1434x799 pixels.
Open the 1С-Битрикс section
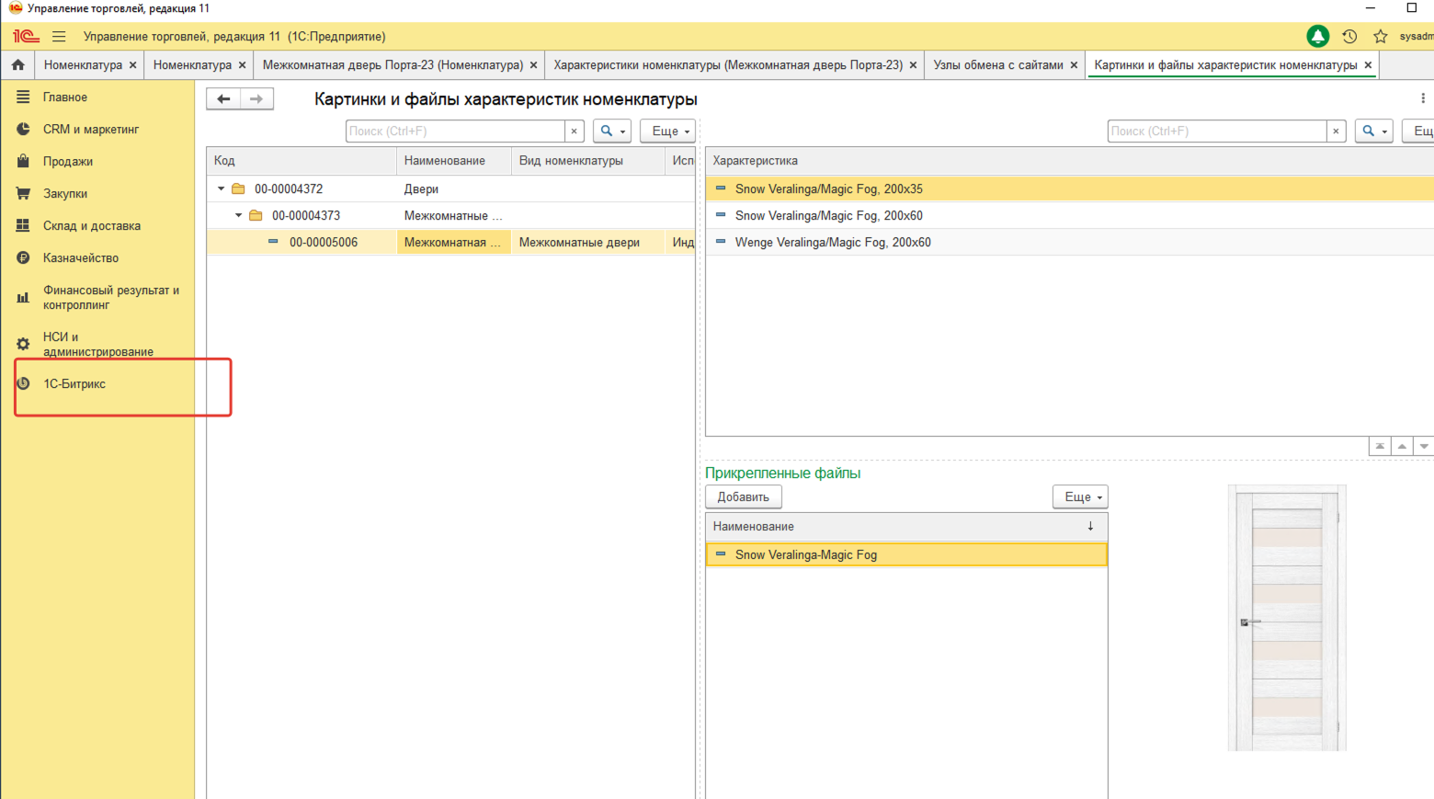tap(74, 384)
